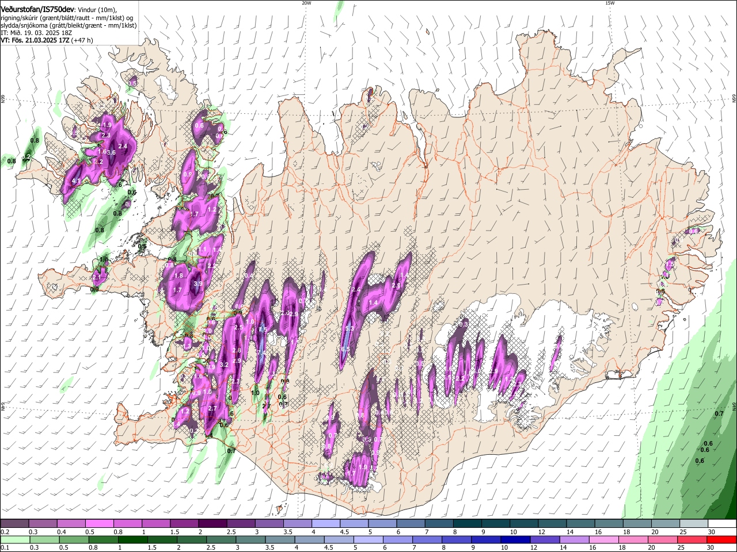
Task: Select snow legend swatch starting at 0.5
Action: click(x=99, y=524)
